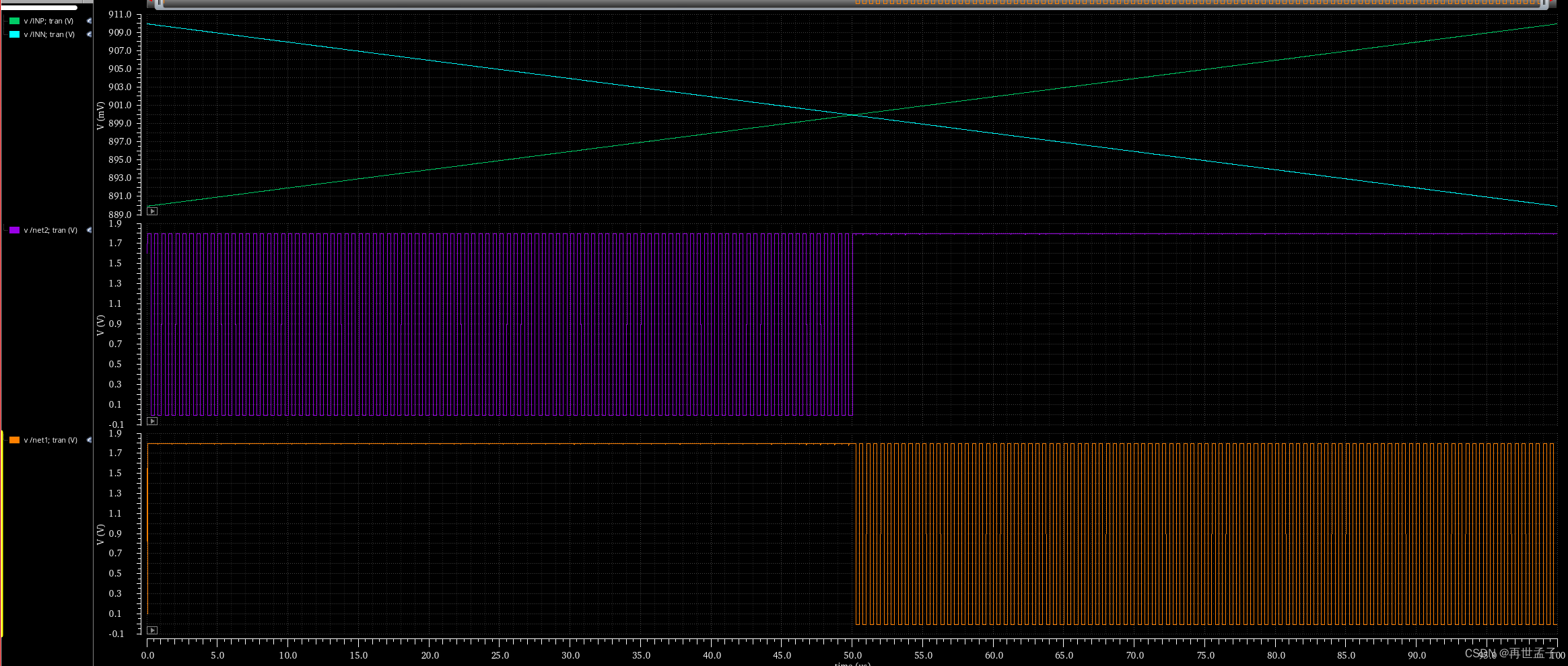Click the green color swatch of v /INP
The height and width of the screenshot is (666, 1568).
[14, 21]
